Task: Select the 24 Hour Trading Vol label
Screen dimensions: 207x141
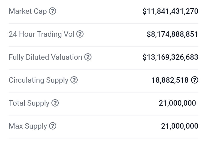Action: coord(41,34)
